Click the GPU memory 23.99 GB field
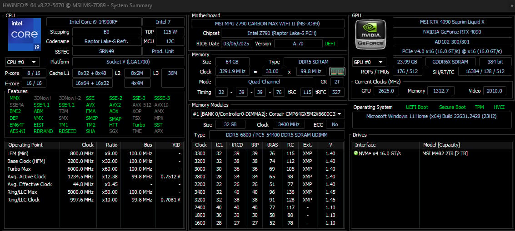The image size is (515, 231). coord(407,62)
